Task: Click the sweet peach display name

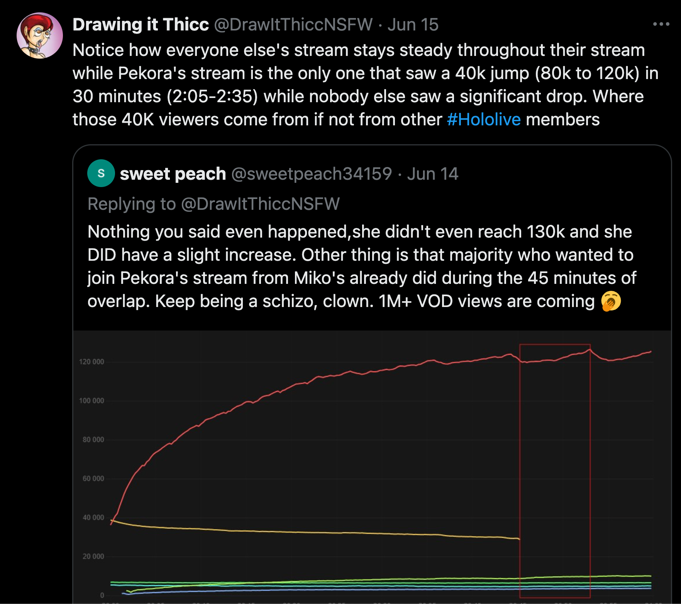Action: 173,174
